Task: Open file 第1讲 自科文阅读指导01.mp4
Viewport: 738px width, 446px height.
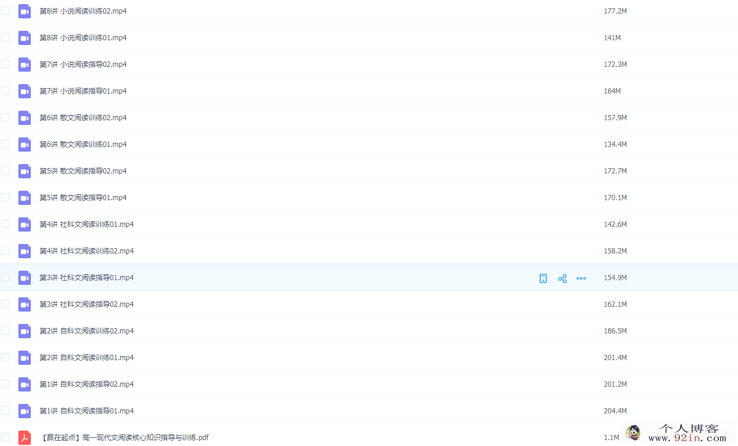Action: [x=87, y=411]
